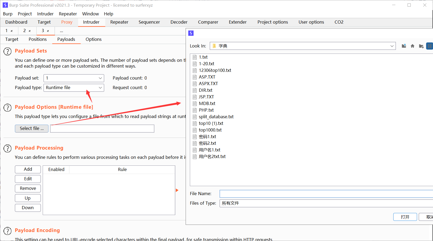Open the CO2 tab
Screen dimensions: 433x241
(x=339, y=22)
